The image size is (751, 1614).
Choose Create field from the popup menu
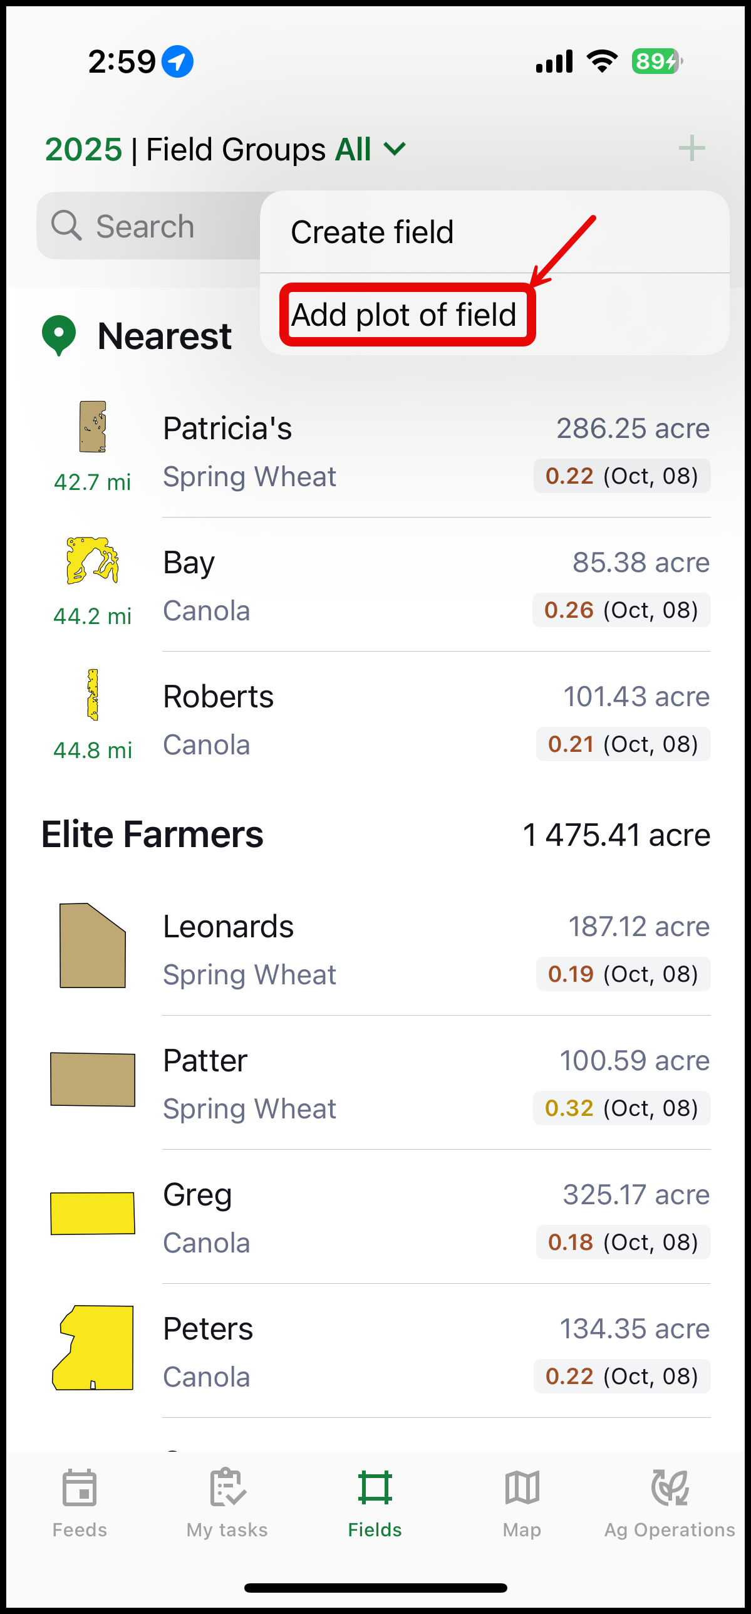(372, 232)
